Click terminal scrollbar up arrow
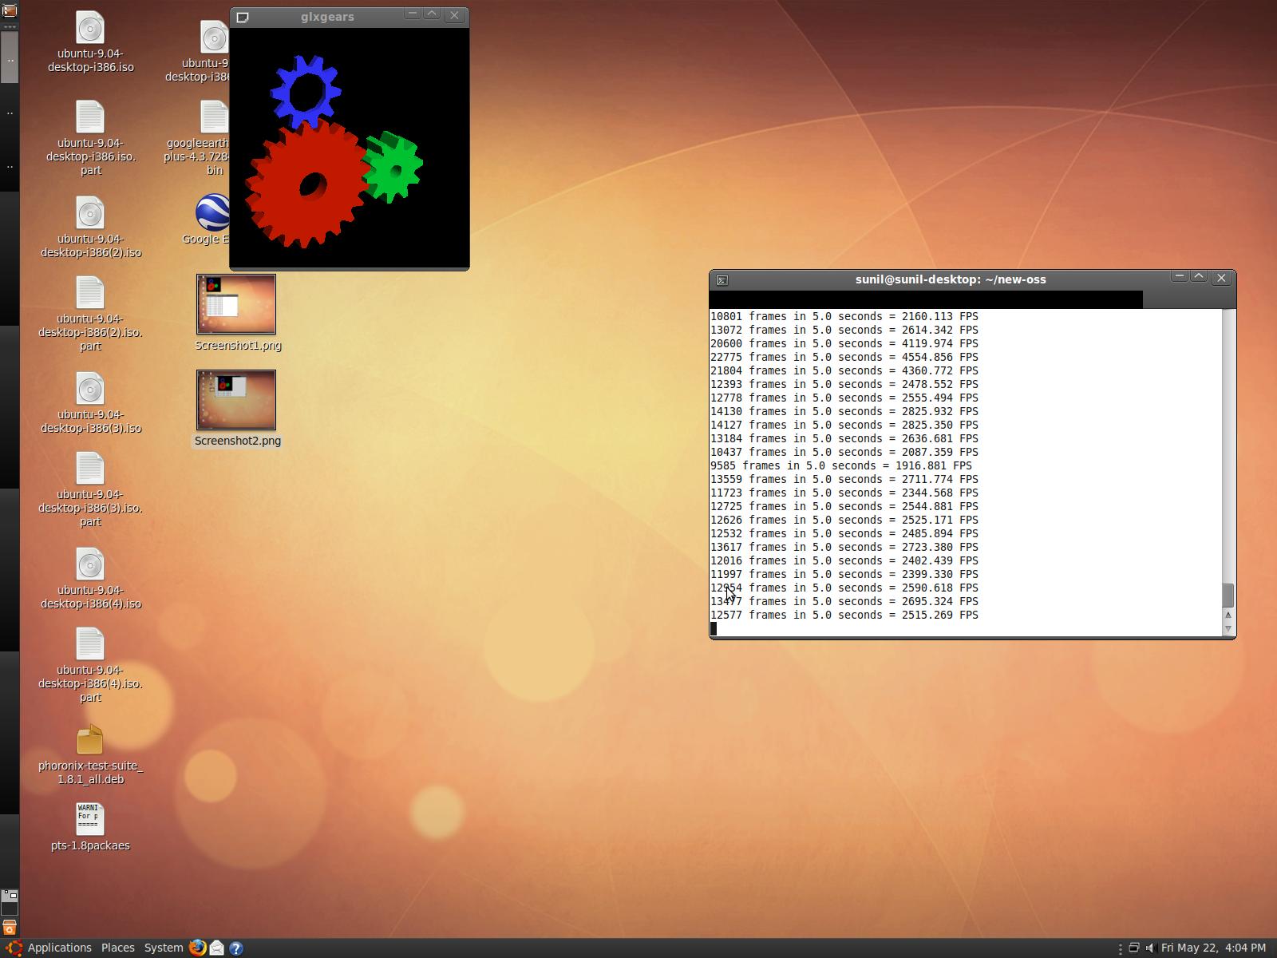1277x958 pixels. pos(1228,615)
